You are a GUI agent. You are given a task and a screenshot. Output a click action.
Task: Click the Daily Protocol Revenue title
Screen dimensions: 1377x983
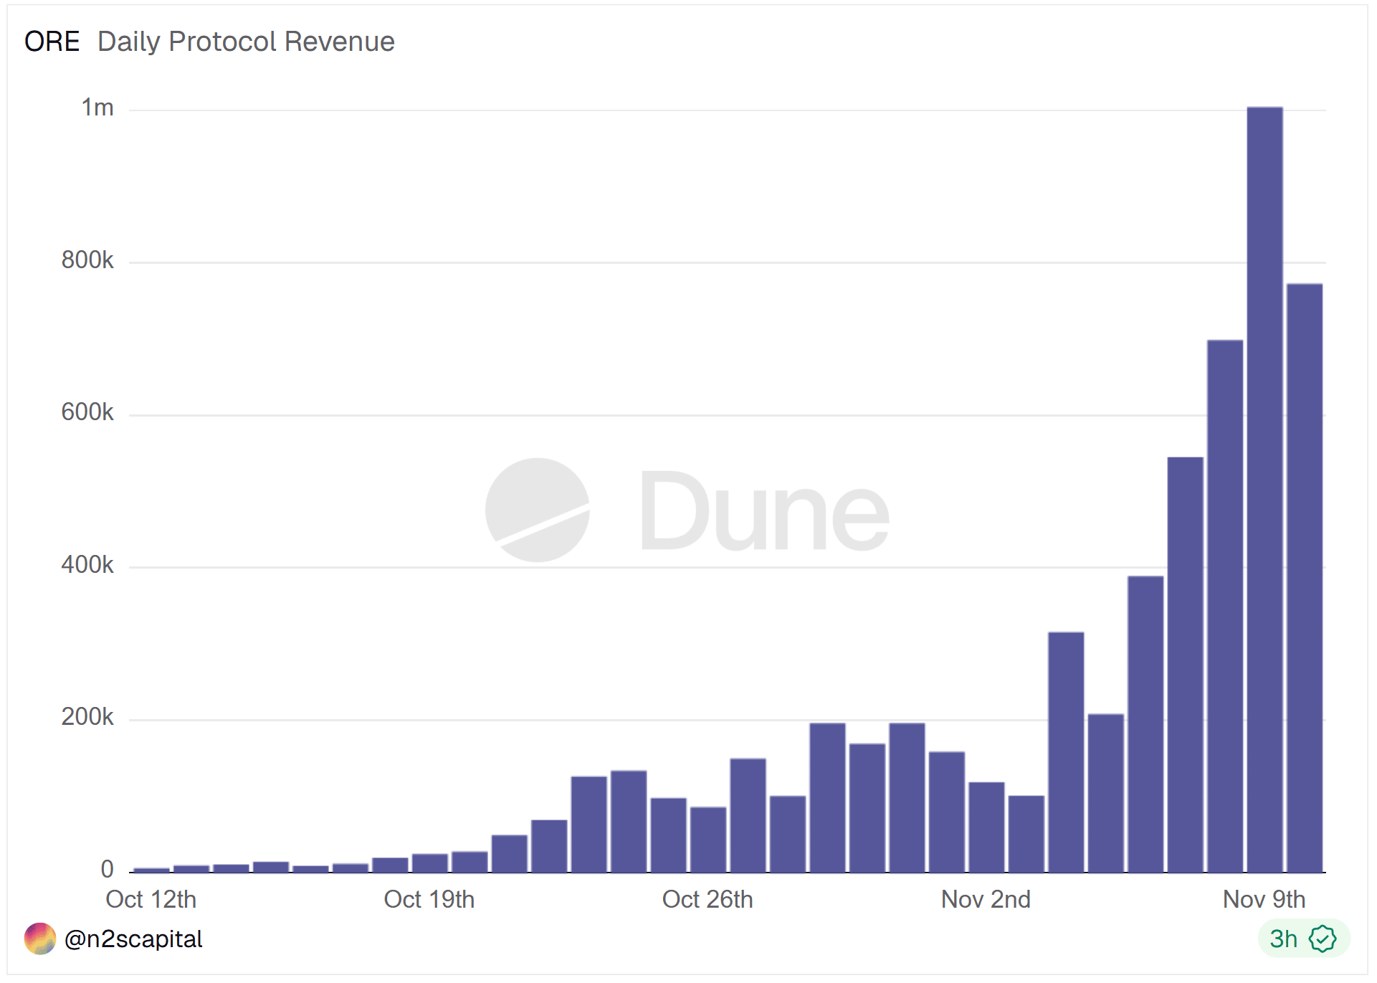[246, 42]
